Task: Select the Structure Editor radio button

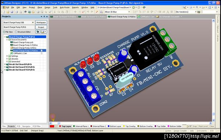Action: coord(16,32)
